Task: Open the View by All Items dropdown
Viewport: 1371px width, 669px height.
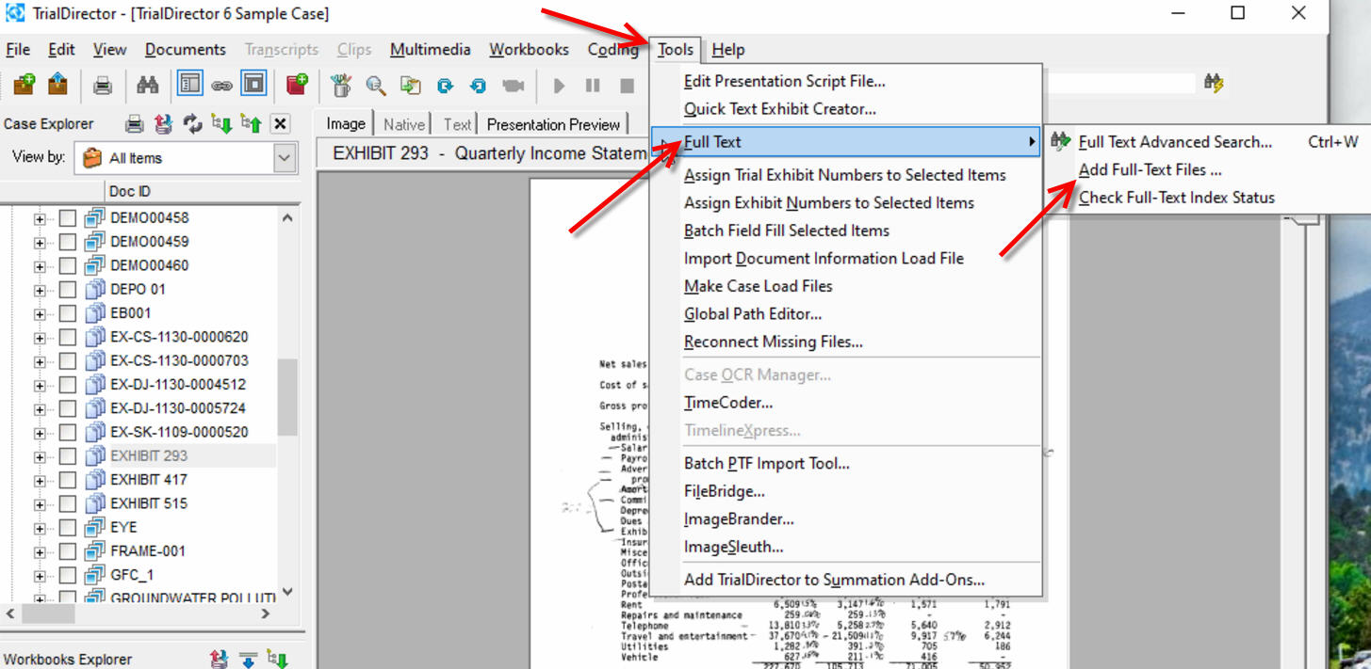Action: [x=285, y=158]
